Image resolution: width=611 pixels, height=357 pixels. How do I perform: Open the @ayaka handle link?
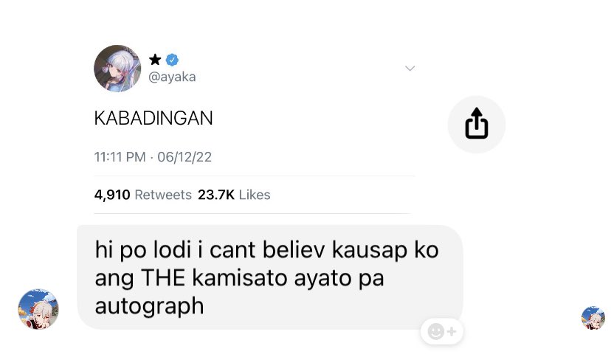172,77
